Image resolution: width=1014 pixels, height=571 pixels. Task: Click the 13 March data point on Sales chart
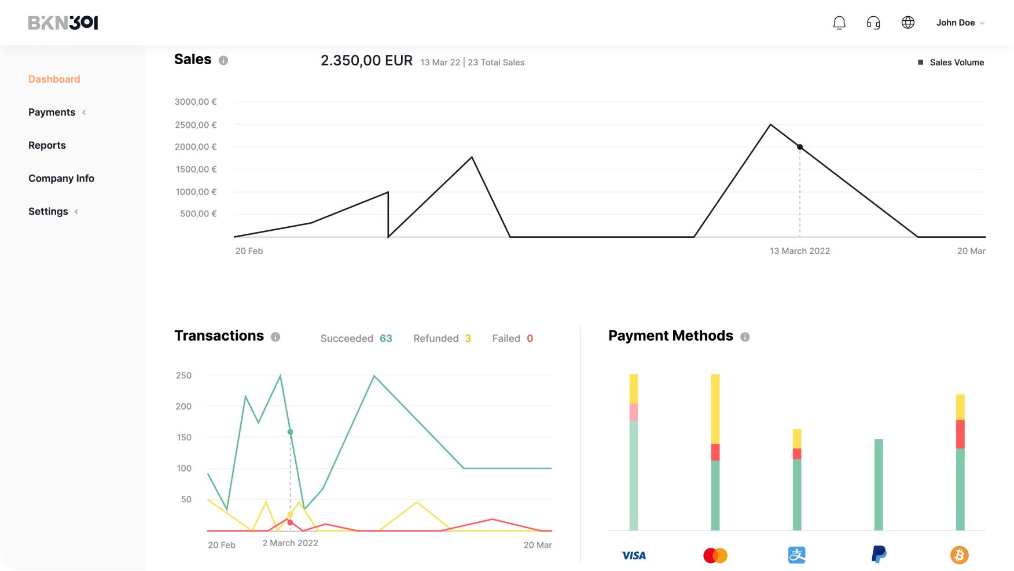800,147
